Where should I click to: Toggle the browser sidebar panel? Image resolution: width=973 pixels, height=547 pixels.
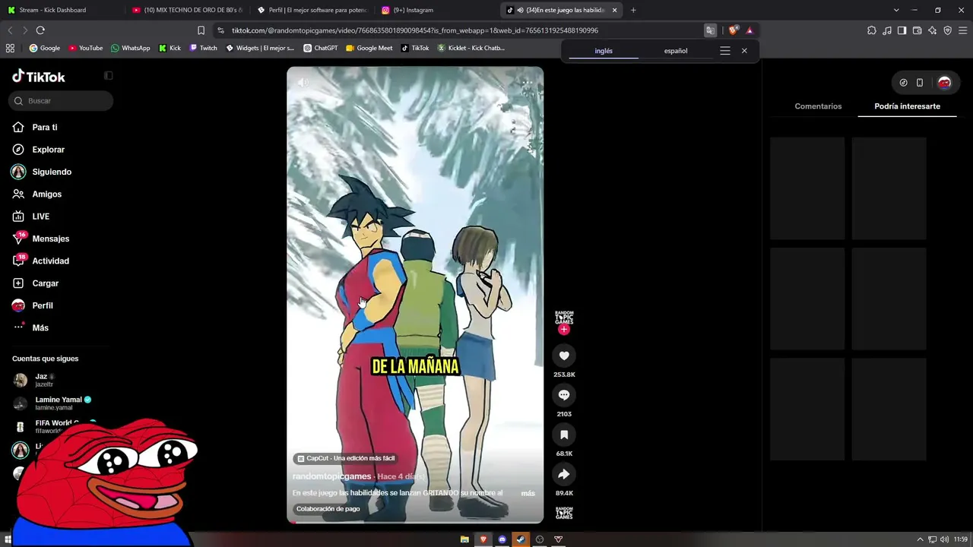coord(902,30)
